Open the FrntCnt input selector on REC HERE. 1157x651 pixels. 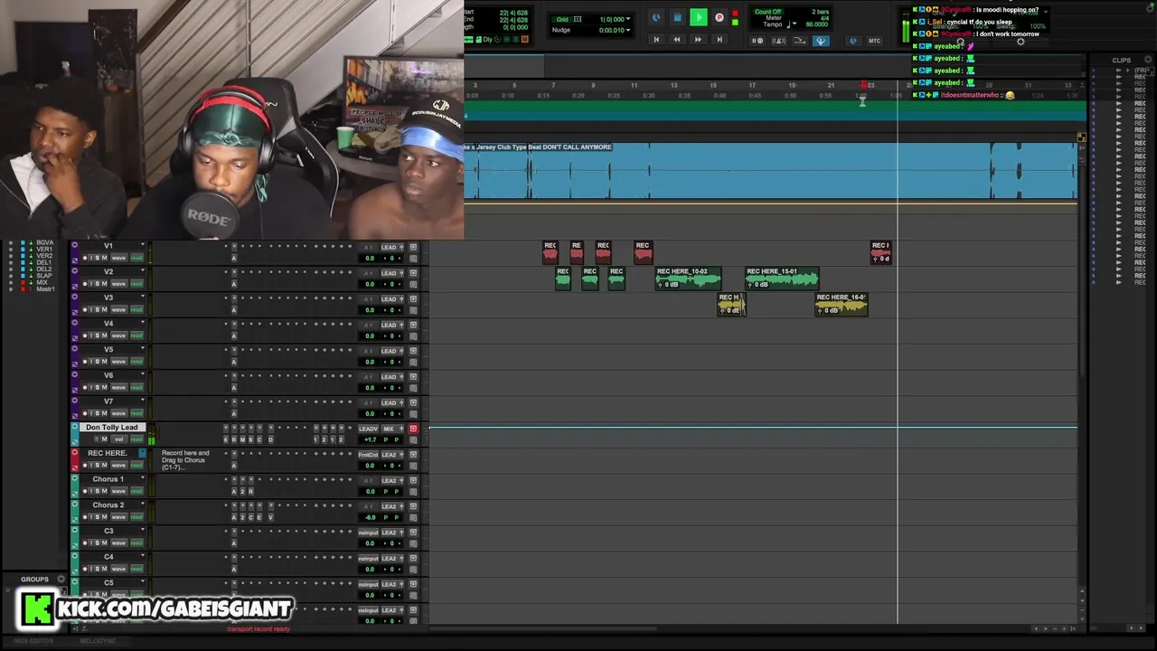click(367, 455)
